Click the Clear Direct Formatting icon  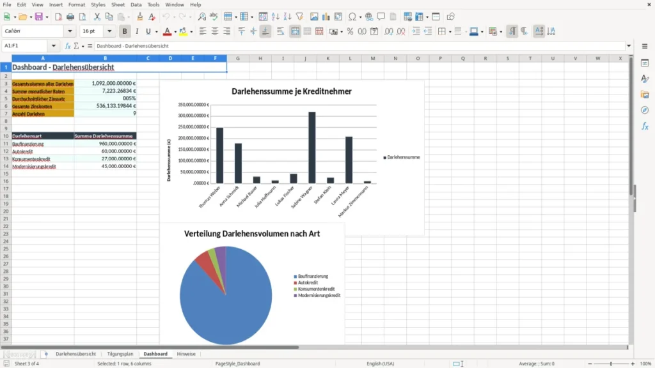152,17
